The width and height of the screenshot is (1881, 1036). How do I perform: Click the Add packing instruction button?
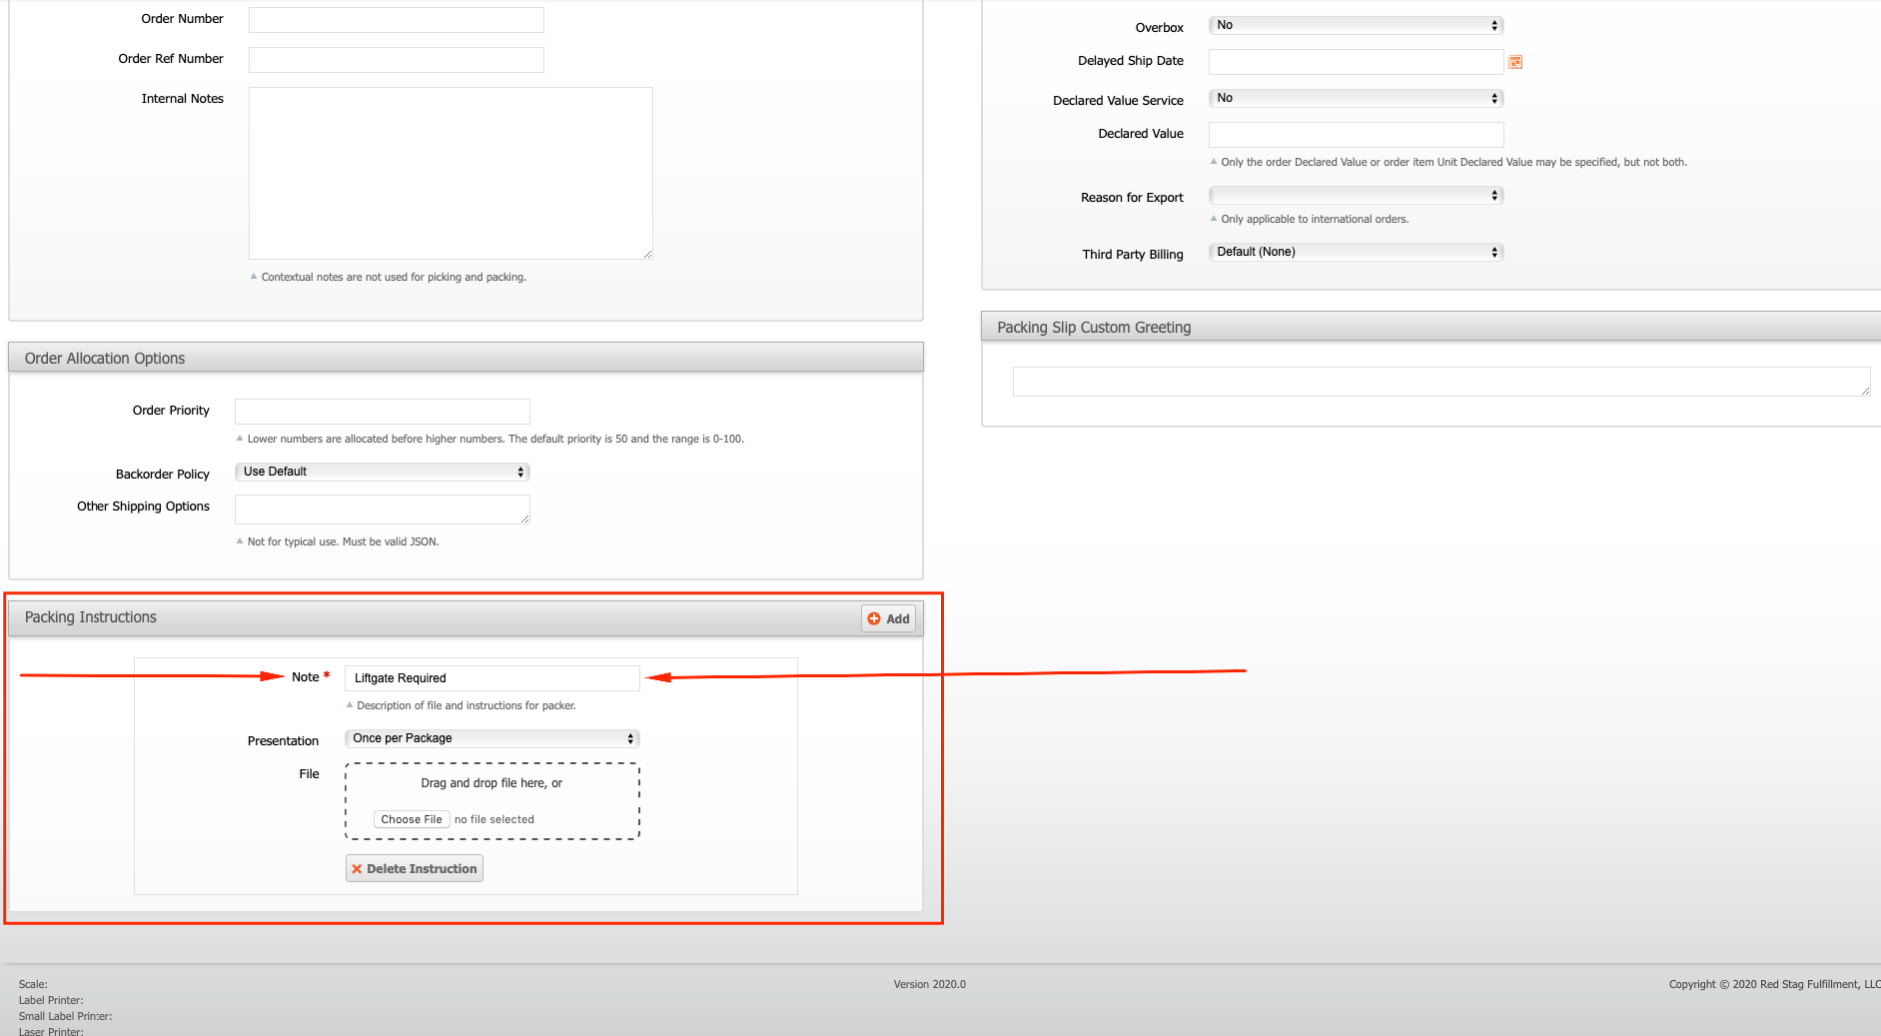pyautogui.click(x=888, y=618)
